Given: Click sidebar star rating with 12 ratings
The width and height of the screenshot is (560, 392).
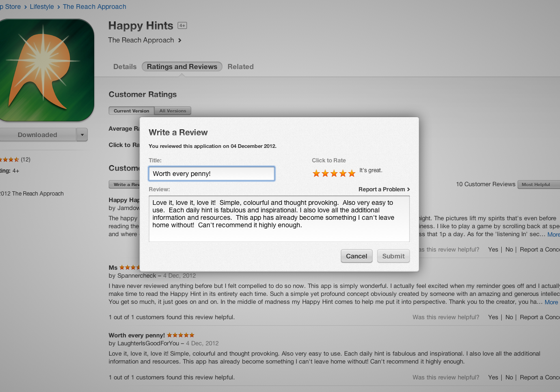Looking at the screenshot, I should (x=9, y=160).
